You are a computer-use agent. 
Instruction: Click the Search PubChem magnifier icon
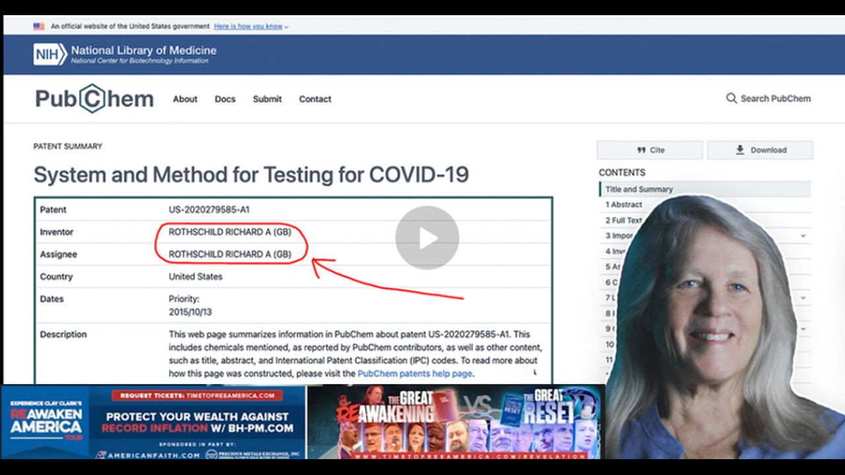click(731, 98)
